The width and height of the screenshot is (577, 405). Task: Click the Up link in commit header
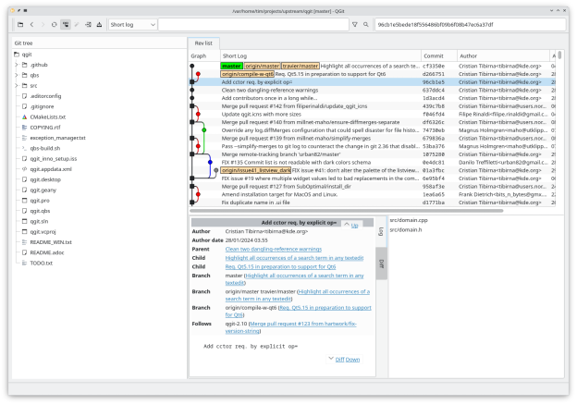(x=353, y=225)
